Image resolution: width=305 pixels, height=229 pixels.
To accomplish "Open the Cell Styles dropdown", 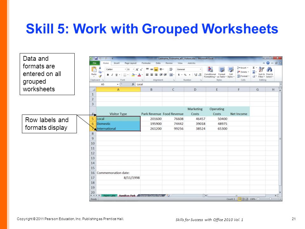I will point(231,72).
